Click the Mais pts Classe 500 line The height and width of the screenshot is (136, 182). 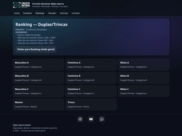coord(35,40)
